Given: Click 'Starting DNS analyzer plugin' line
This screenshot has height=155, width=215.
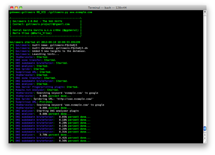Looking at the screenshot, I should (44, 111).
